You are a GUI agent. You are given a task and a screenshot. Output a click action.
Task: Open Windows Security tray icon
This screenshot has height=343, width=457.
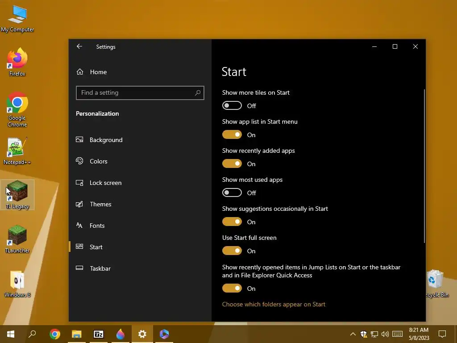tap(363, 334)
